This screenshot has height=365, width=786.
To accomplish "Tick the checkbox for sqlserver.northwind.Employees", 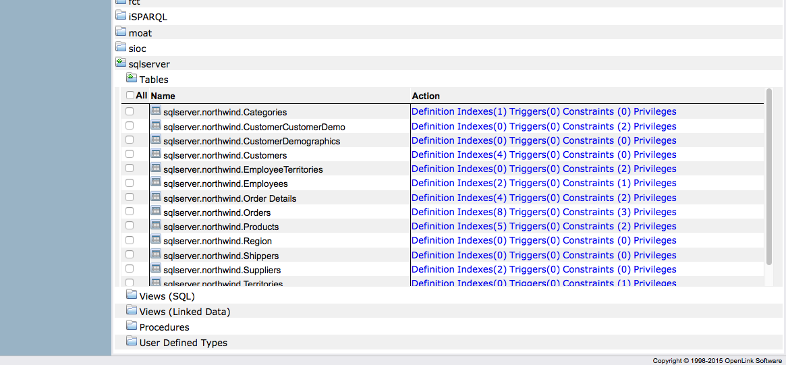I will pyautogui.click(x=130, y=183).
